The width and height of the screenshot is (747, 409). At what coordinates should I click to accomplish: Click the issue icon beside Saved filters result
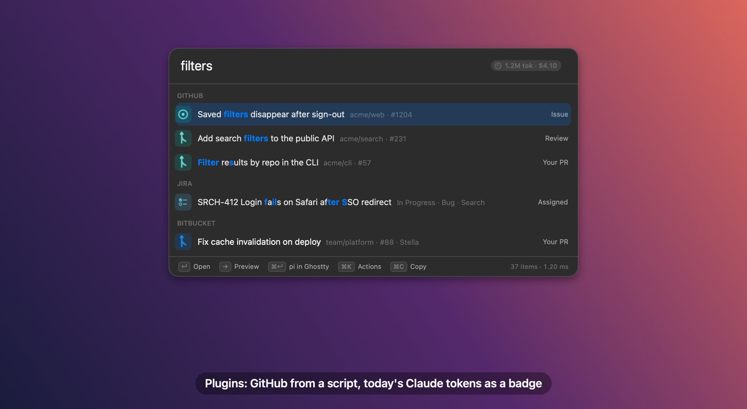point(183,114)
